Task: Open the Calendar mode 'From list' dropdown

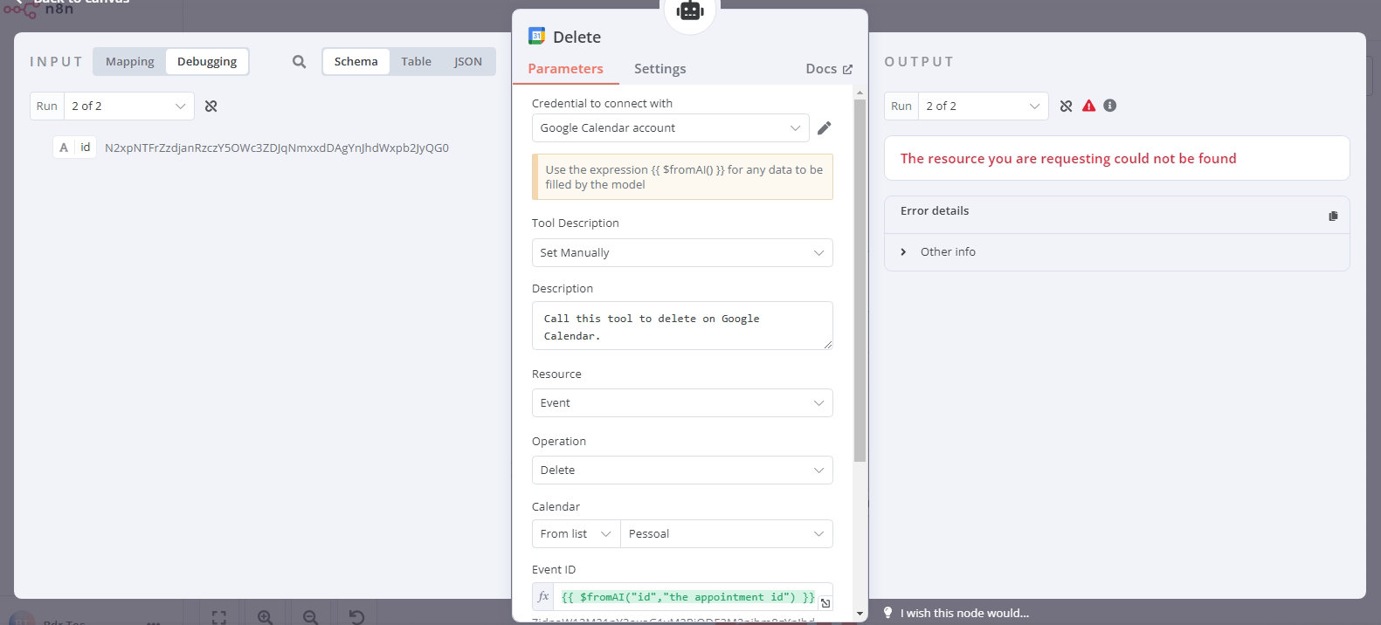Action: pos(576,534)
